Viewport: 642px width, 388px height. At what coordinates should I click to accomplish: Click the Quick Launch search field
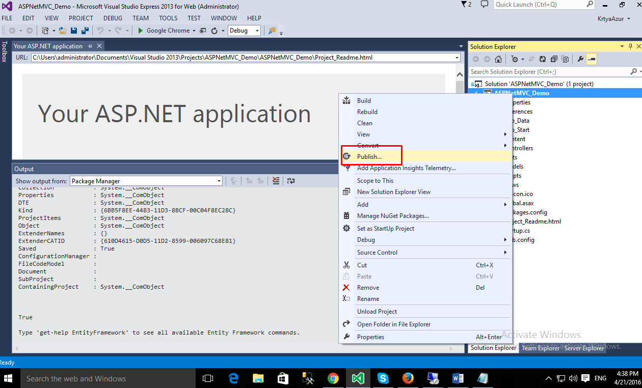point(544,5)
